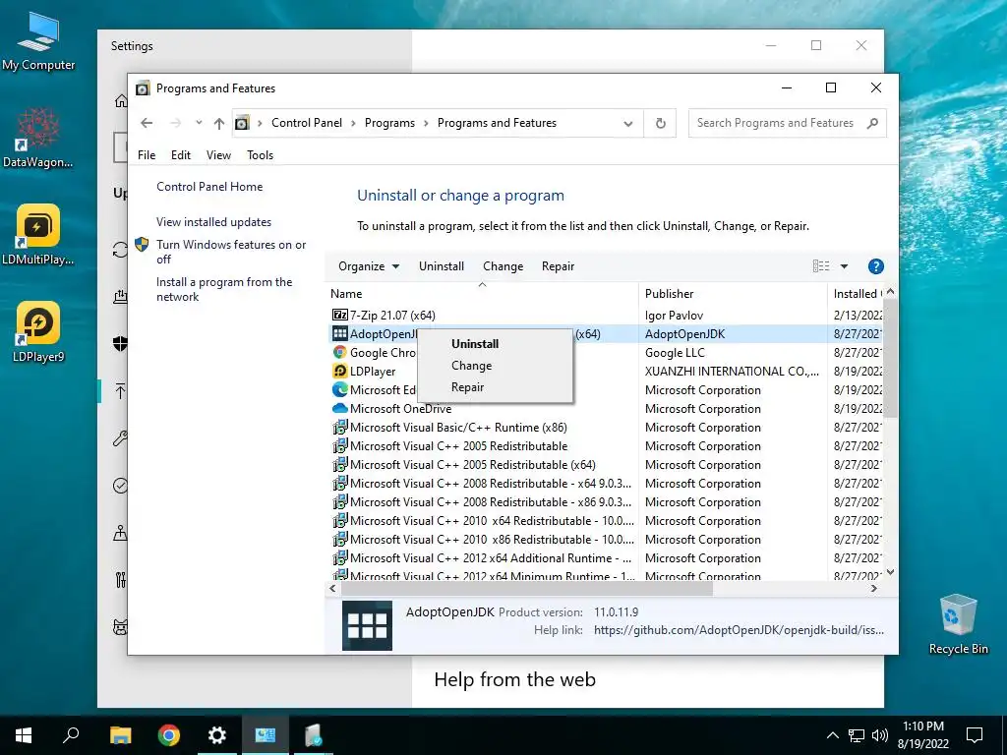Click the home icon in Settings window sidebar
Viewport: 1007px width, 755px height.
pyautogui.click(x=121, y=101)
